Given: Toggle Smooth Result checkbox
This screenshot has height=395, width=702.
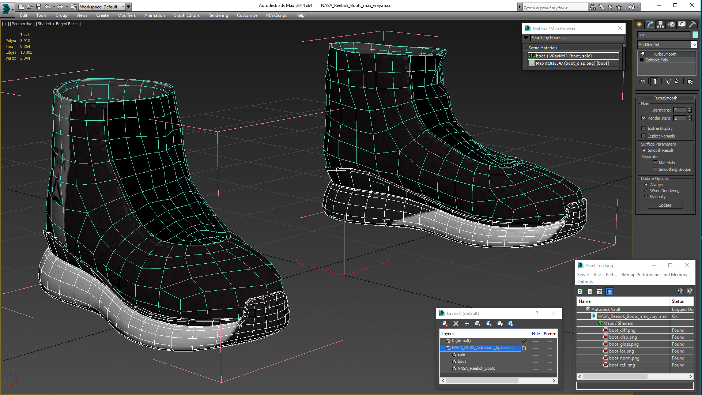Looking at the screenshot, I should click(x=644, y=150).
